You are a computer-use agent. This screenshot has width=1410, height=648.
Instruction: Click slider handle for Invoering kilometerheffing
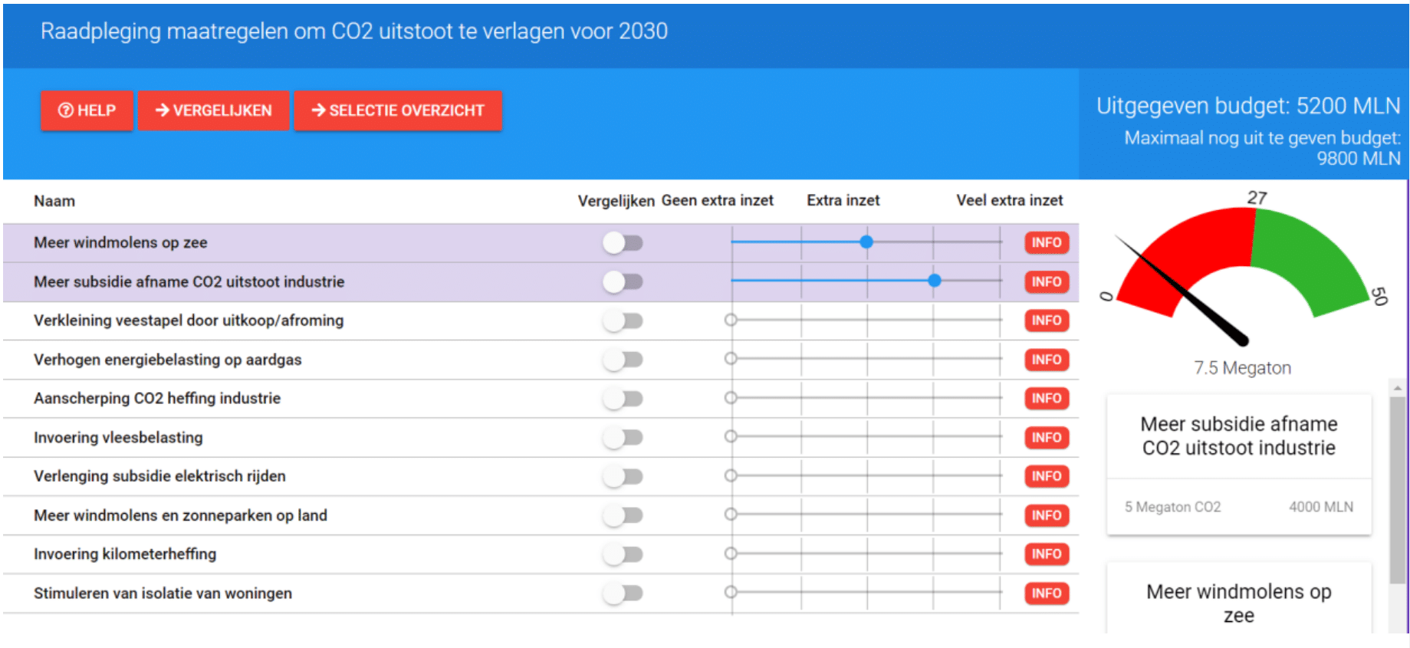[x=731, y=553]
